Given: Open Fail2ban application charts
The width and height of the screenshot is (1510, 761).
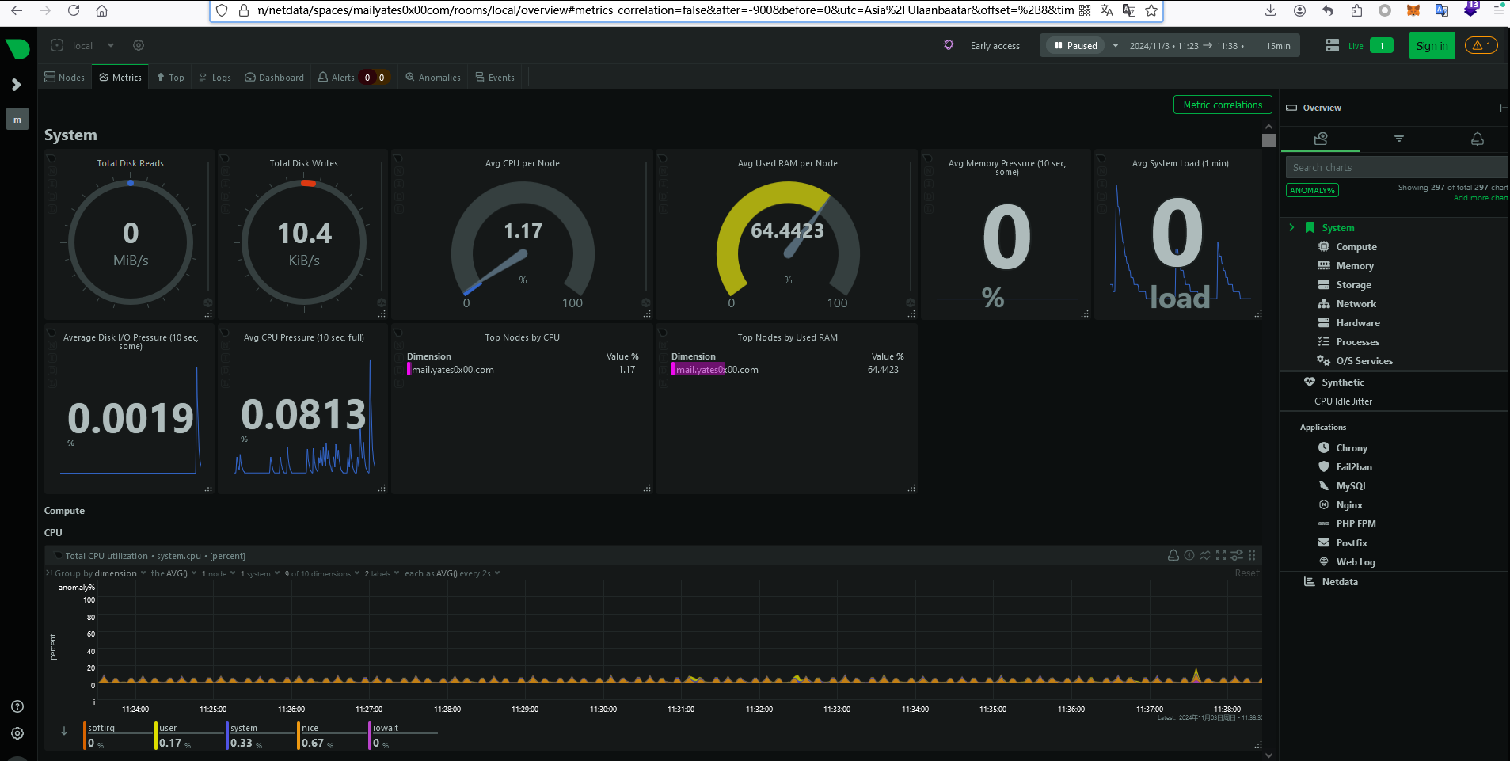Looking at the screenshot, I should pos(1354,467).
